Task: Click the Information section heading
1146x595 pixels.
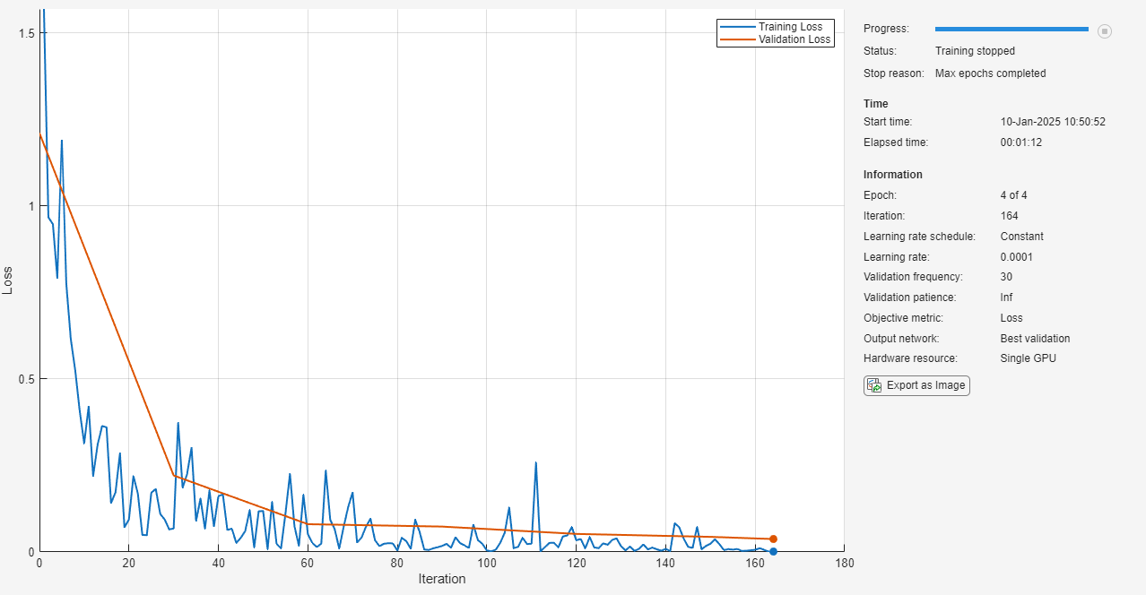Action: (x=892, y=175)
